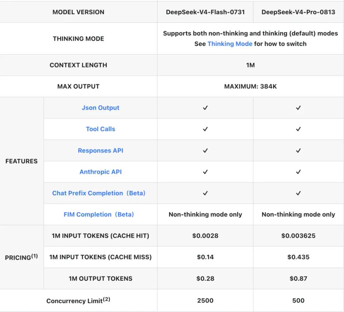Click Json Output checkmark for Pro model

point(298,108)
